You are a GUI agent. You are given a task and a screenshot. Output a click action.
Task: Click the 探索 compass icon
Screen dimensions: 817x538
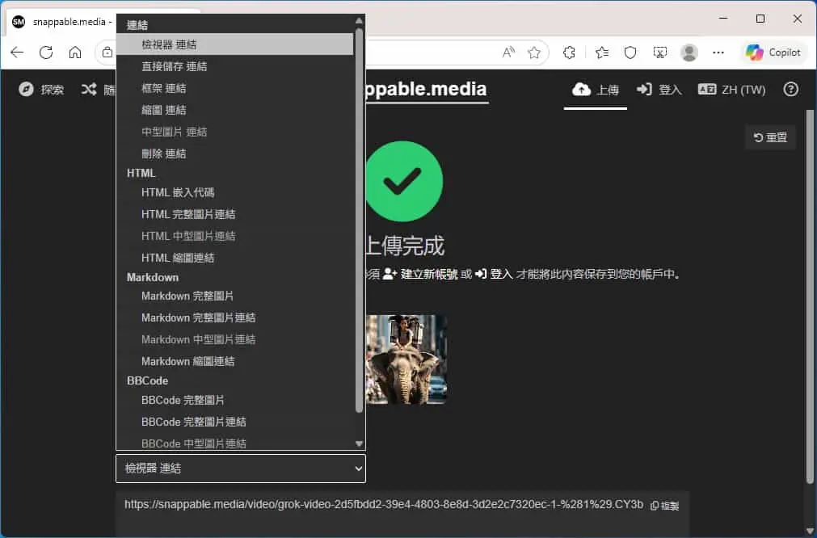point(26,90)
